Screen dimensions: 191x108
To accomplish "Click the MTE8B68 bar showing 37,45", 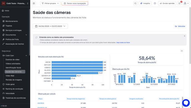I will (61, 78).
